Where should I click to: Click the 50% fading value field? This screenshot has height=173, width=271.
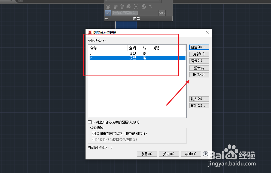tap(162, 13)
